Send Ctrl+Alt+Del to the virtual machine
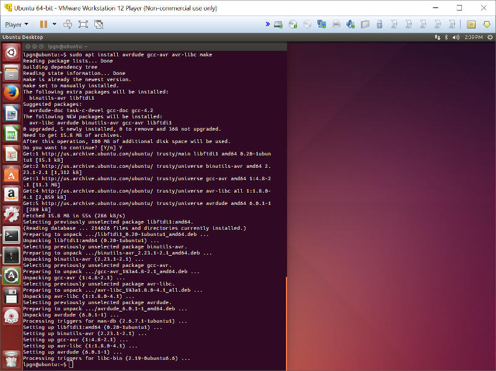The width and height of the screenshot is (496, 371). coord(68,24)
